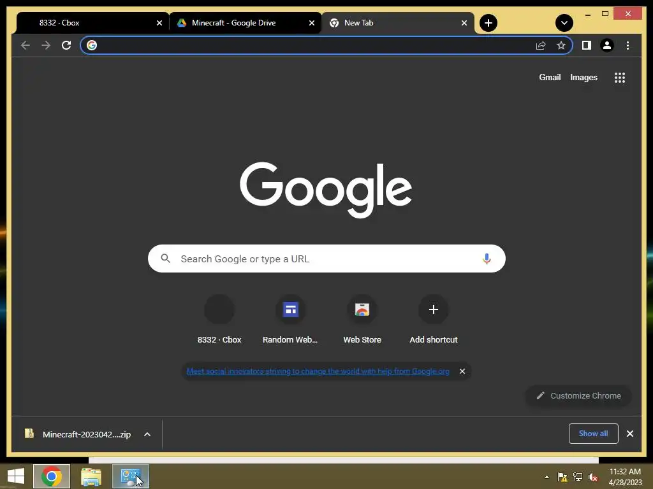
Task: Open the Chrome three-dot menu
Action: (x=627, y=45)
